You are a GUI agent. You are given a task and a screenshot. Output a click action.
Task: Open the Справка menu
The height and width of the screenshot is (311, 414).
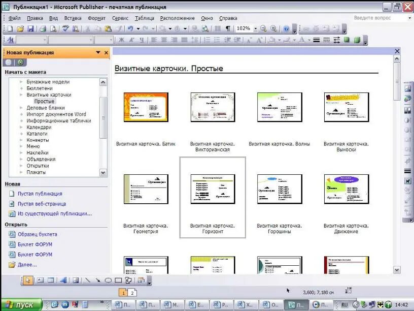point(228,18)
